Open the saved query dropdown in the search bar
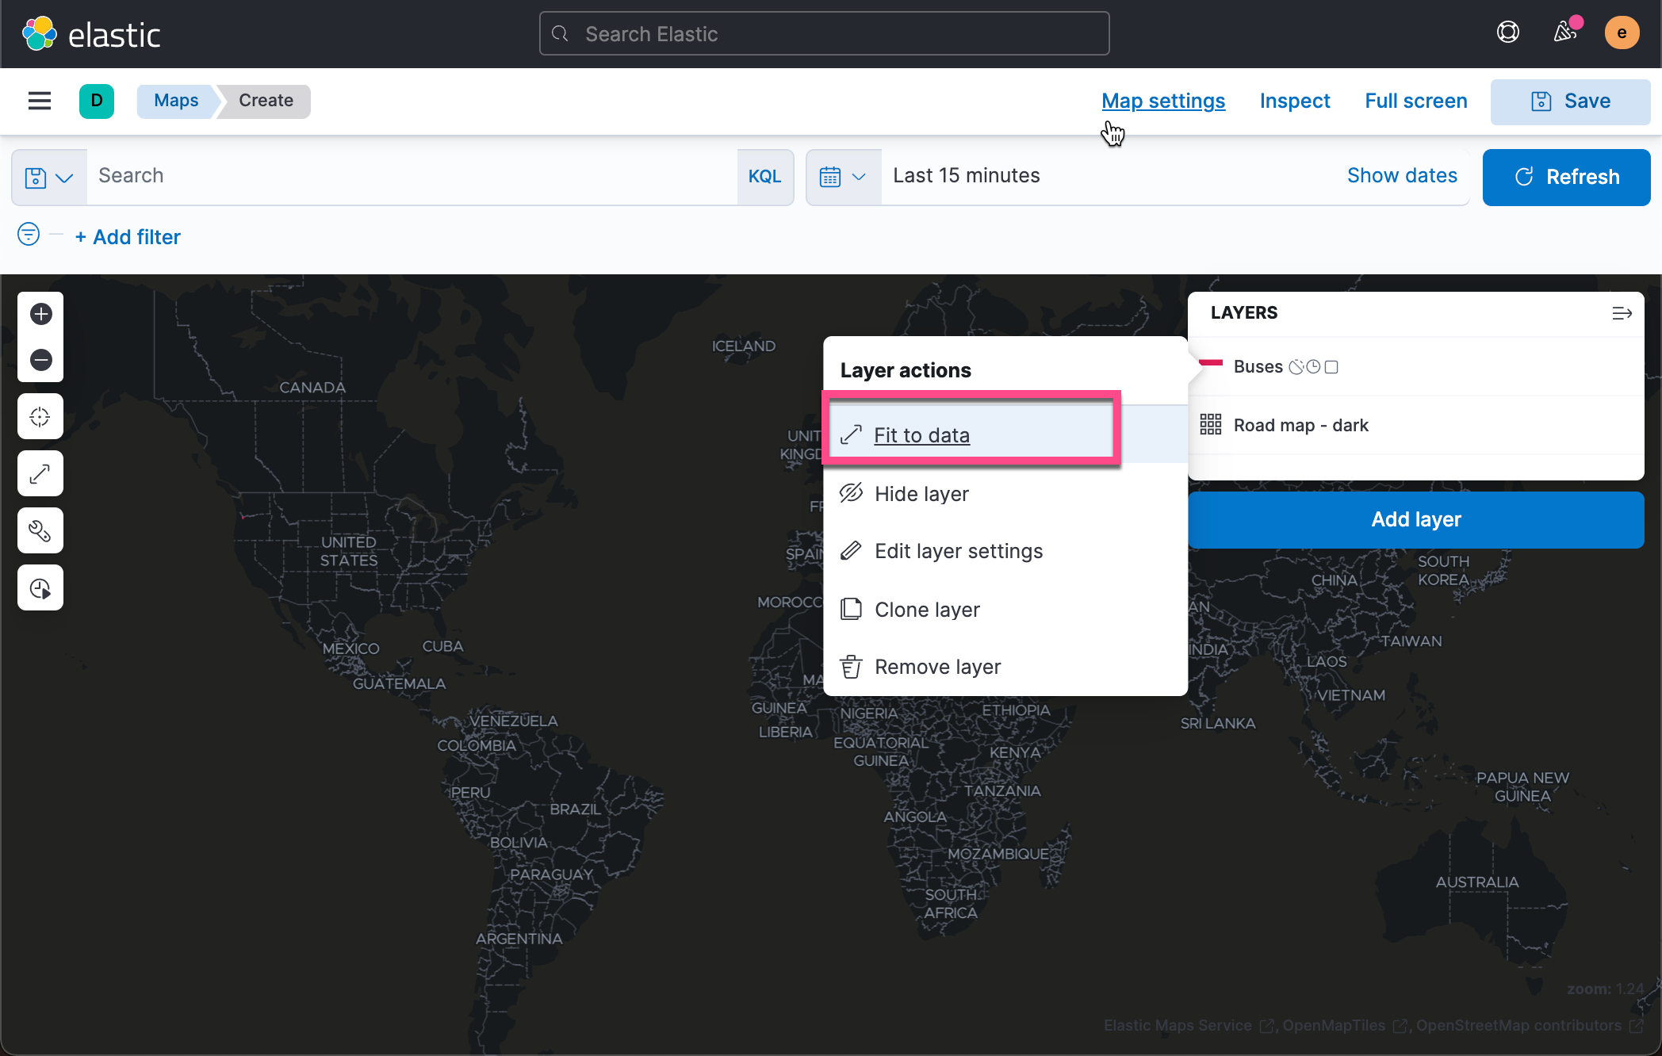 (x=49, y=177)
